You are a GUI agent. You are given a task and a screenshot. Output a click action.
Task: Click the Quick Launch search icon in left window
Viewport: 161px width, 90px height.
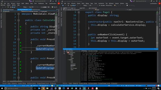pos(51,1)
